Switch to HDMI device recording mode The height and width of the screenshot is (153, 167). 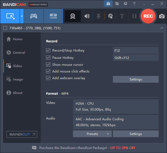(53, 16)
